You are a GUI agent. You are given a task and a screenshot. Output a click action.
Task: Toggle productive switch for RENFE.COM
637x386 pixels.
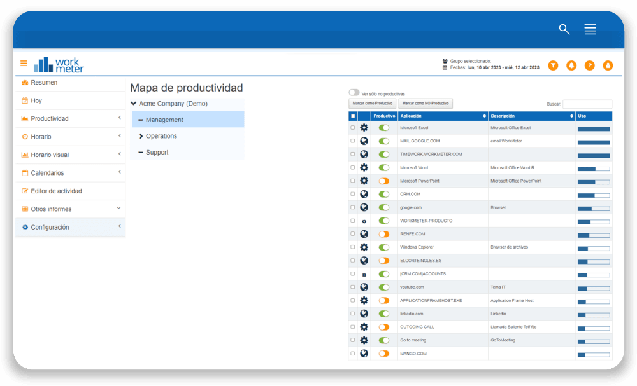tap(384, 234)
